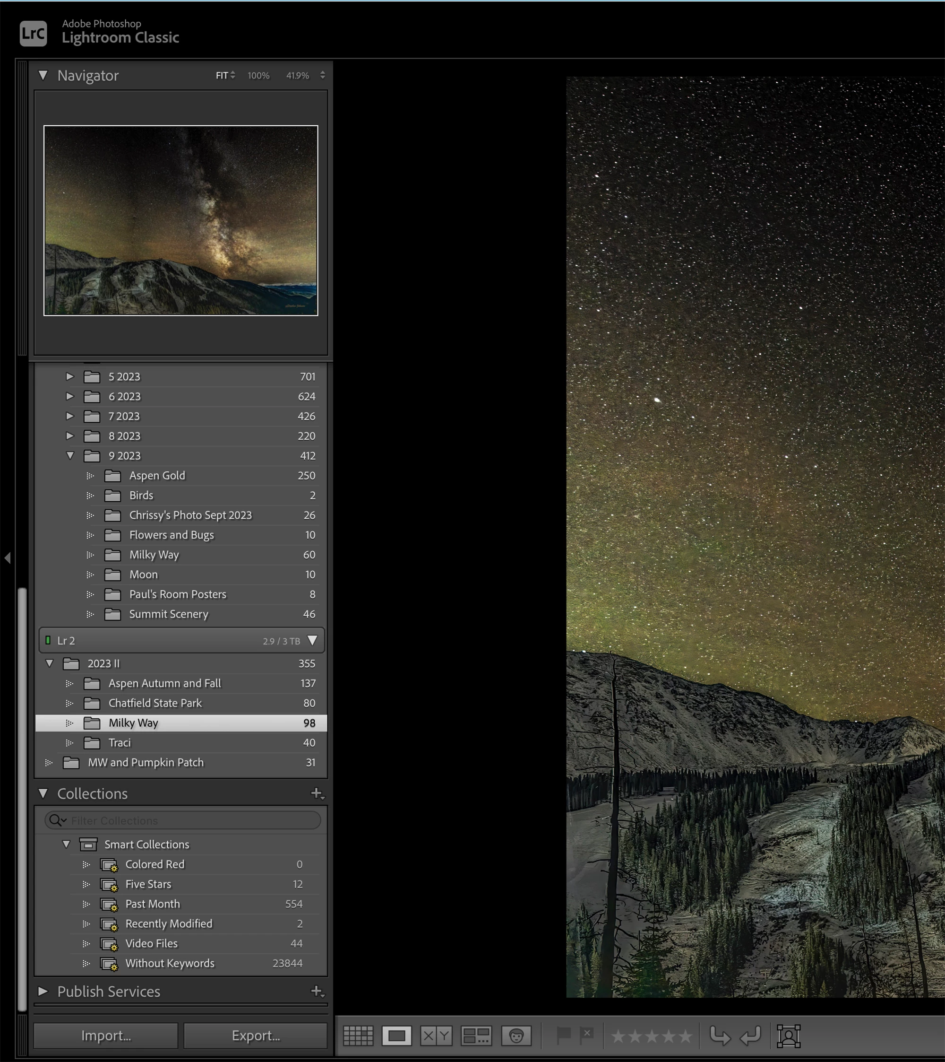Set photo as rejected flag
Screen dimensions: 945x1062
click(x=587, y=1035)
